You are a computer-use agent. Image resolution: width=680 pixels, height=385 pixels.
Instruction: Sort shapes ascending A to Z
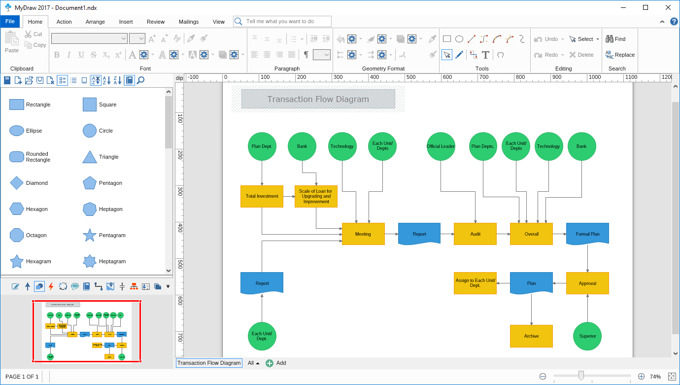click(107, 80)
